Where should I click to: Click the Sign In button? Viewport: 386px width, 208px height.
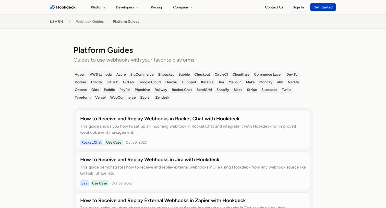tap(298, 7)
